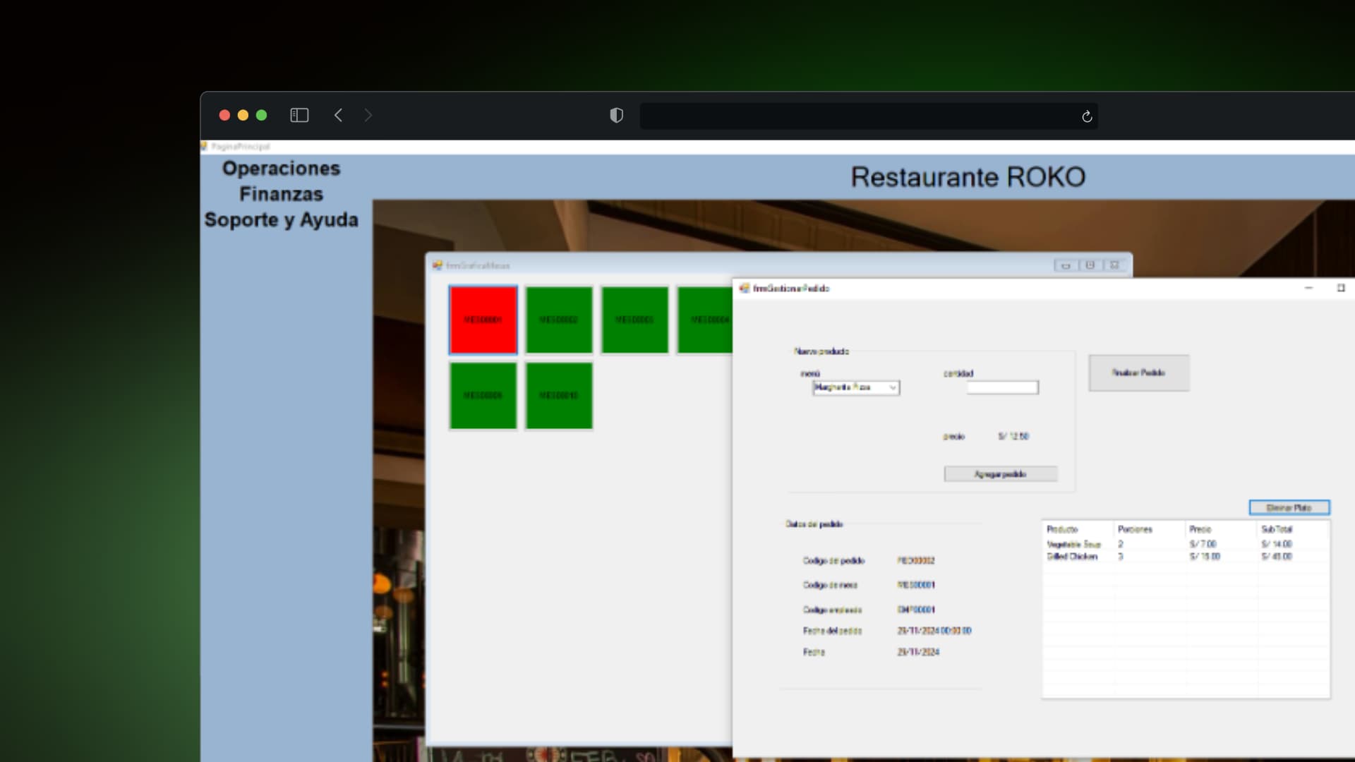Select the green table MES00009
This screenshot has height=762, width=1355.
[x=483, y=396]
